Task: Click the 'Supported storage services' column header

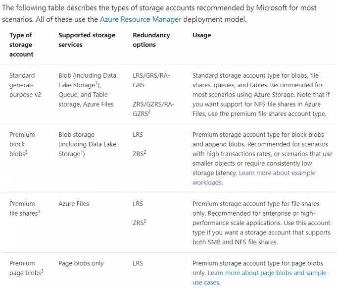Action: [87, 40]
